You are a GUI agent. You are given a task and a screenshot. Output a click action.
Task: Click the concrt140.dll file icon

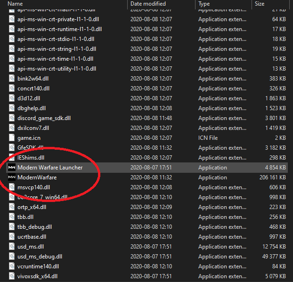pos(12,89)
